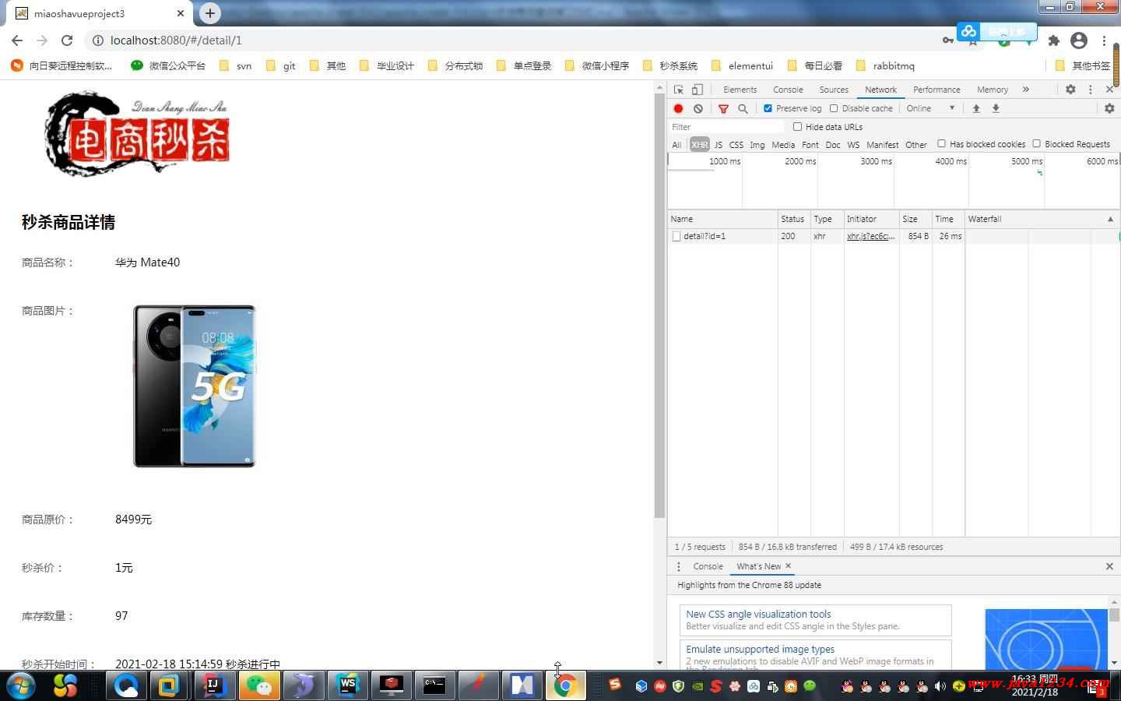The height and width of the screenshot is (701, 1121).
Task: Open network search magnifier icon
Action: click(x=743, y=108)
